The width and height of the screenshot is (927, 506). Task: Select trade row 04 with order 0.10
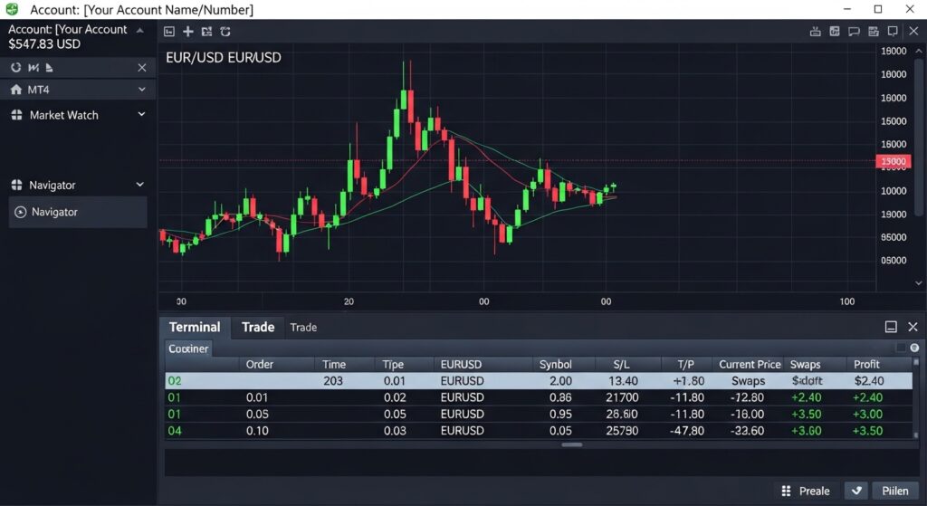click(x=538, y=430)
